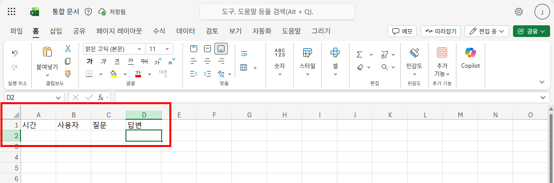
Task: Expand the merge options dropdown arrow
Action: [x=255, y=67]
